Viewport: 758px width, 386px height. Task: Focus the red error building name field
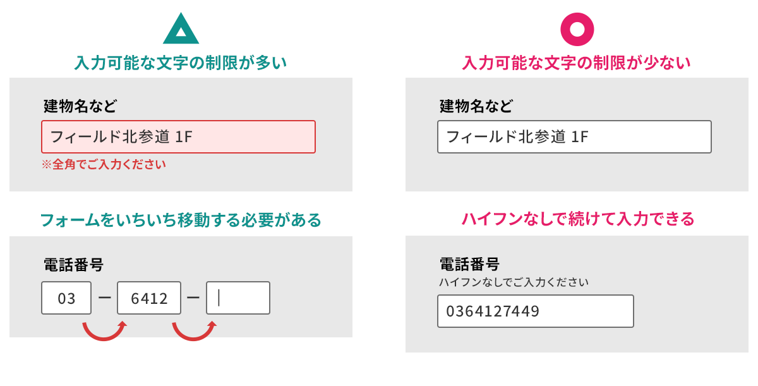178,136
